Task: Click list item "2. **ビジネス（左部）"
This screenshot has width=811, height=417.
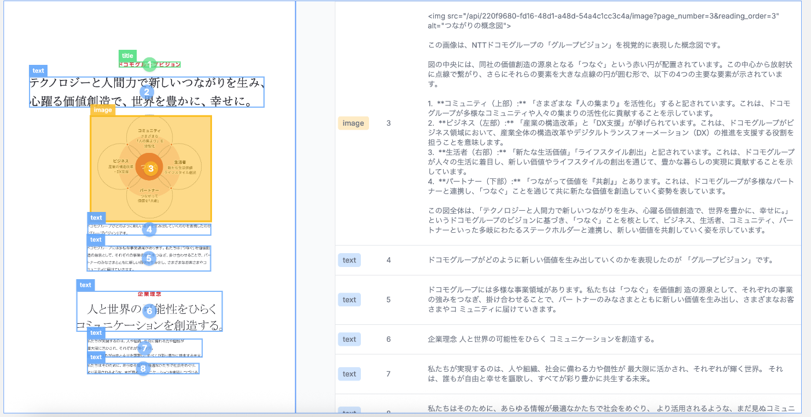Action: [x=611, y=133]
